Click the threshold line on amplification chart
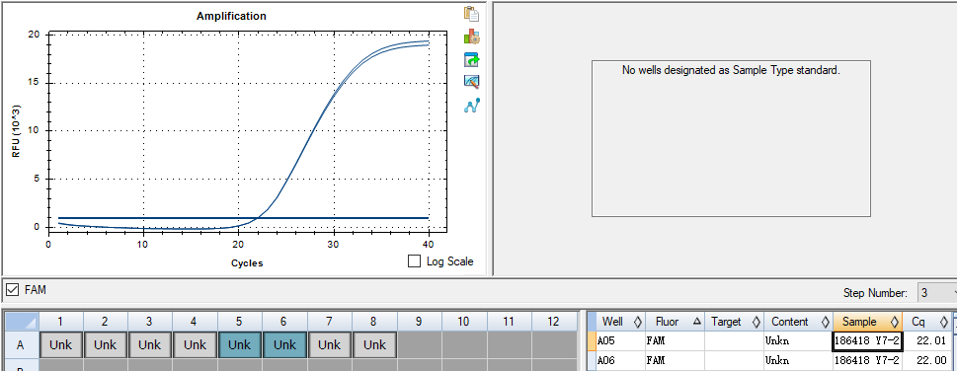This screenshot has height=371, width=957. click(x=244, y=217)
